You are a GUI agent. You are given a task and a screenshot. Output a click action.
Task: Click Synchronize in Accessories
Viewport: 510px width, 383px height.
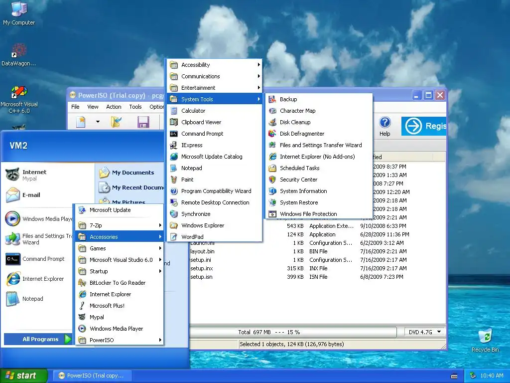[x=214, y=214]
